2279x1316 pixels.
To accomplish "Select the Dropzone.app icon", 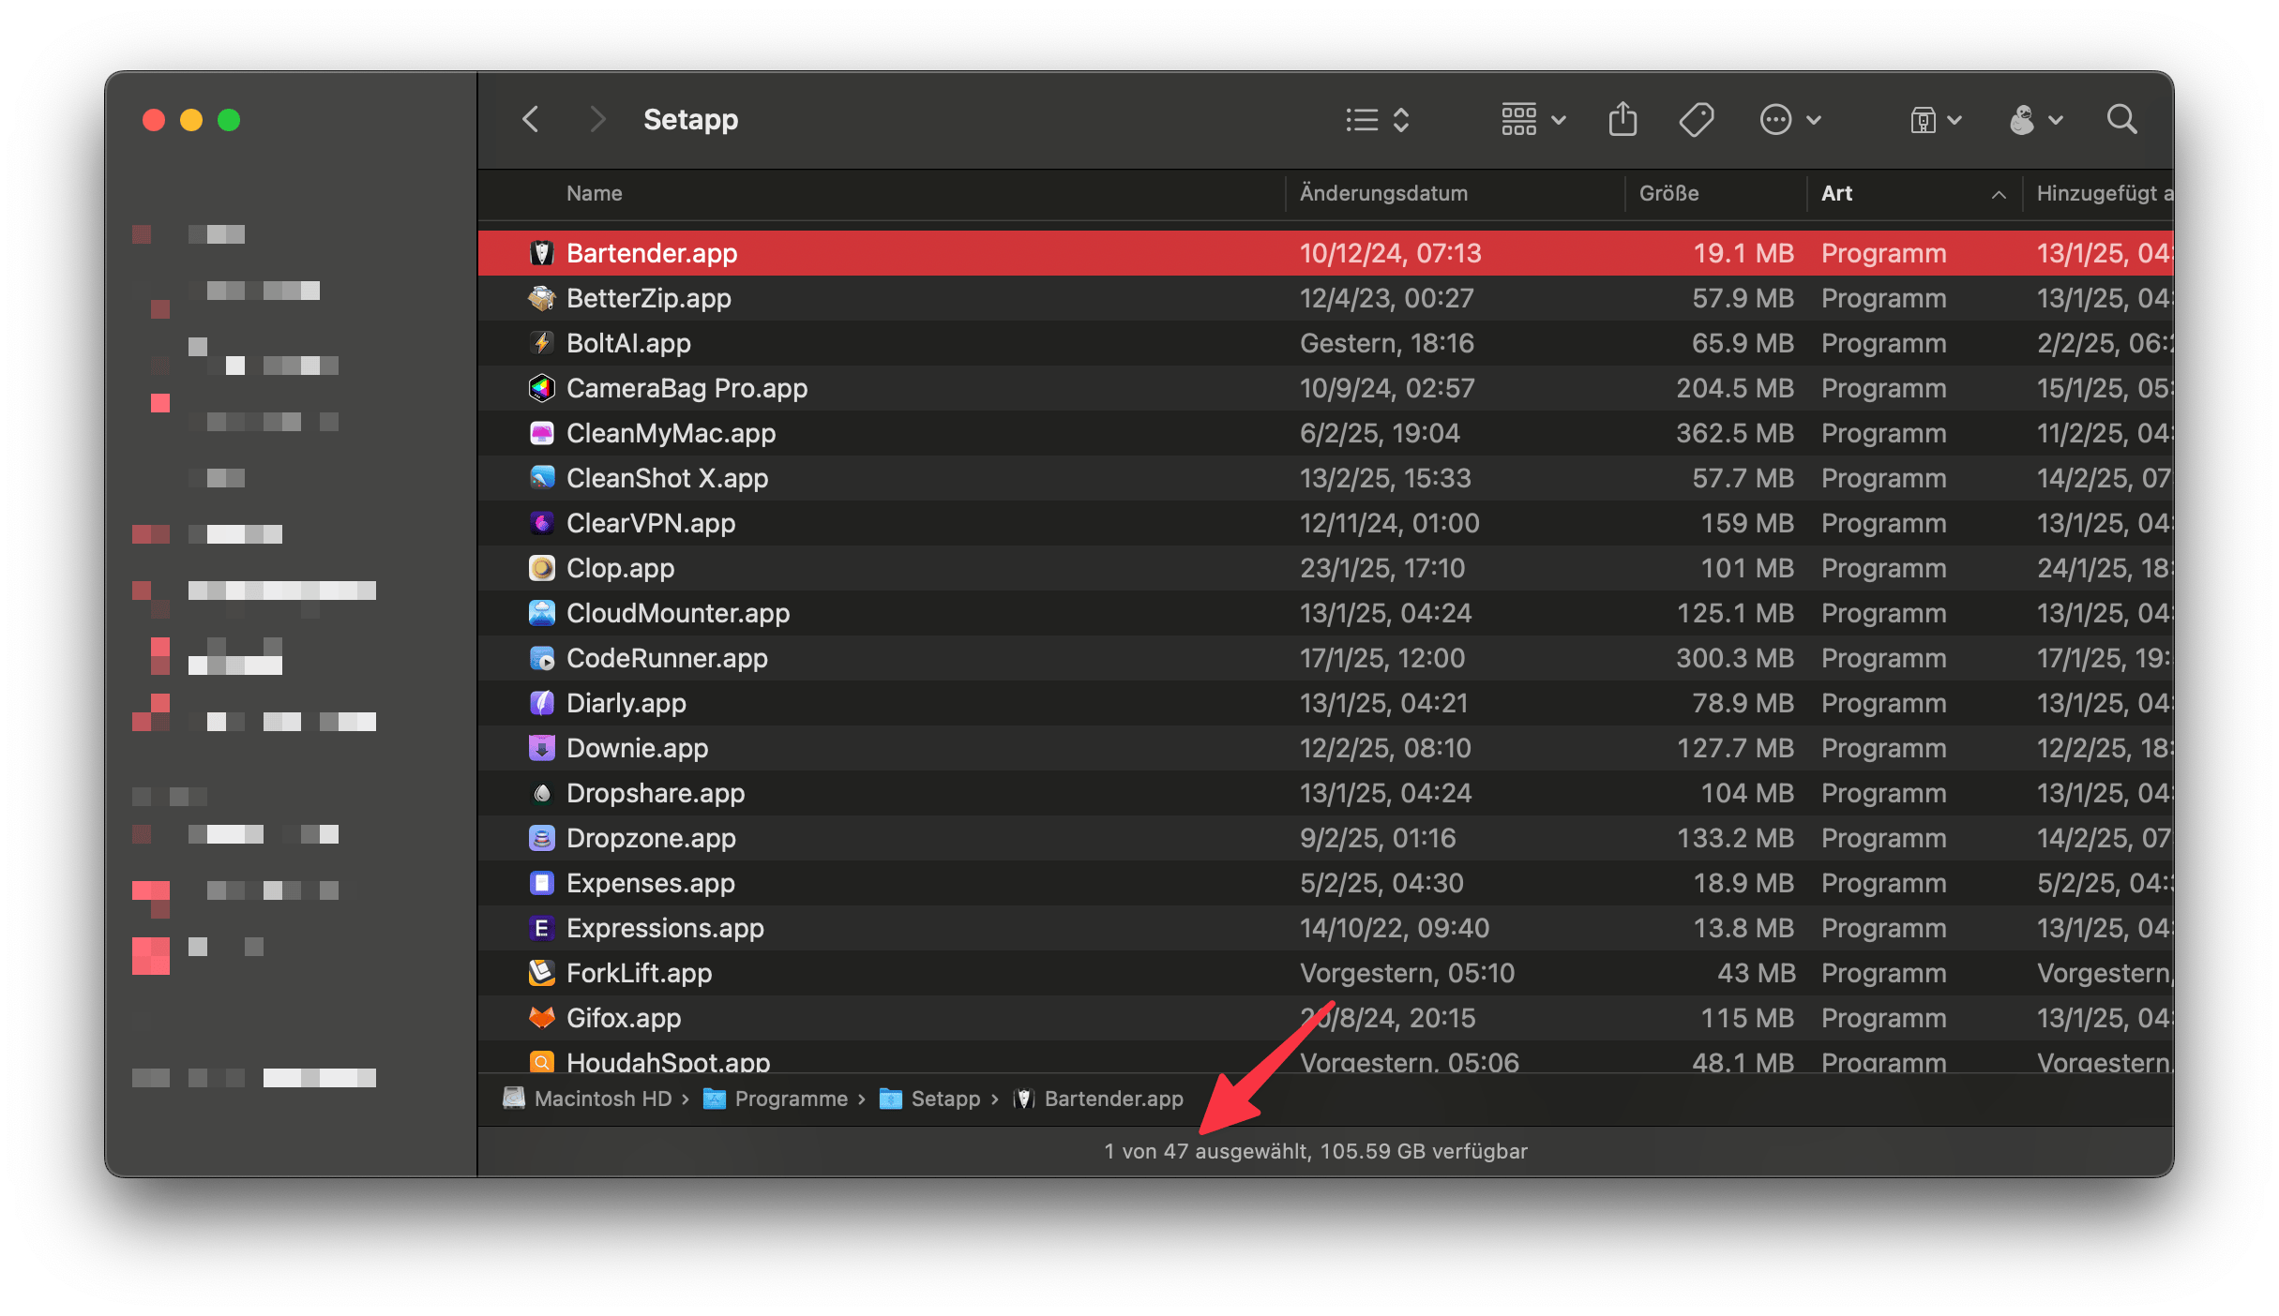I will click(x=542, y=838).
